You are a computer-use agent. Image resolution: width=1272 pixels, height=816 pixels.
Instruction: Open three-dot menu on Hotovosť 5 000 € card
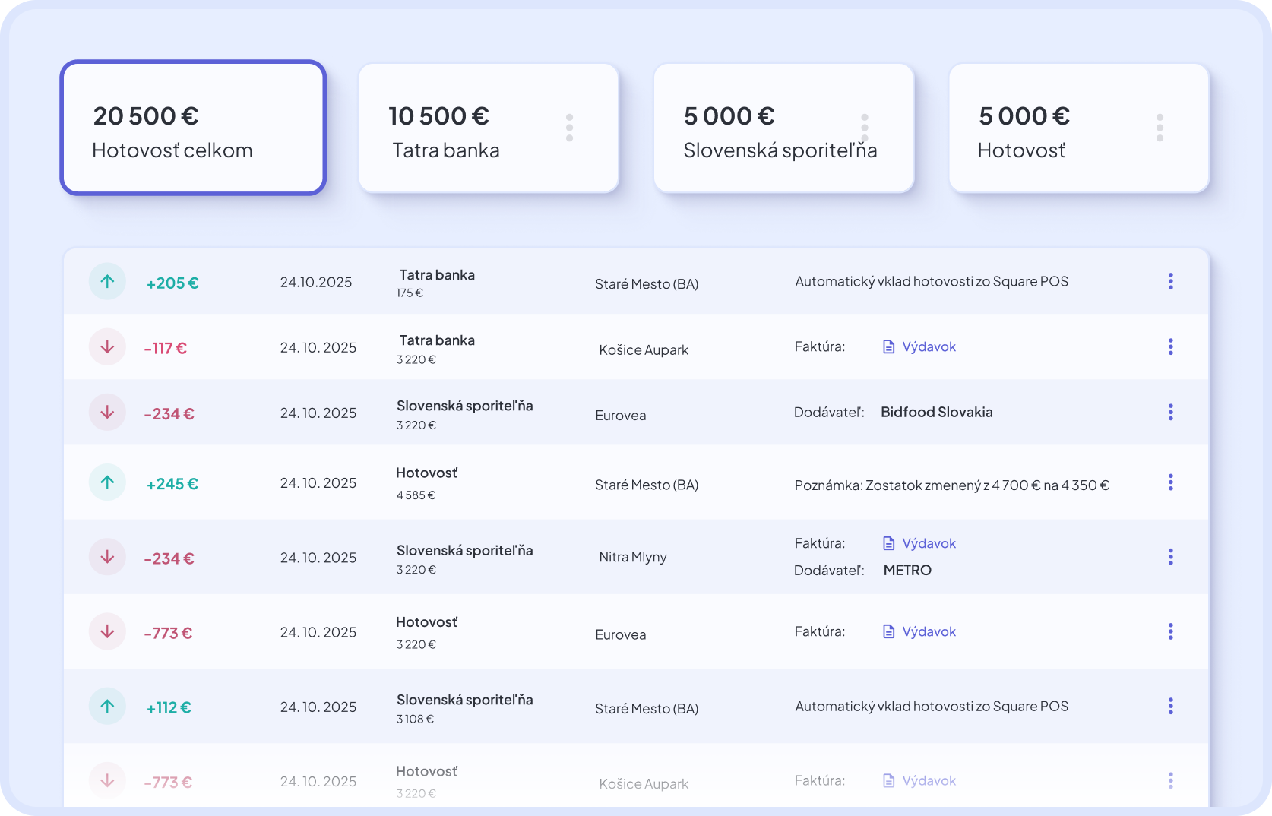1160,128
